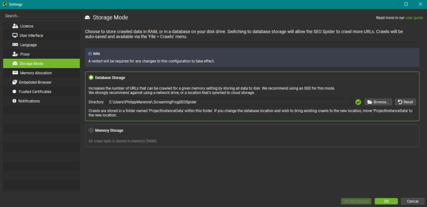Maximize the Settings window

tap(406, 4)
